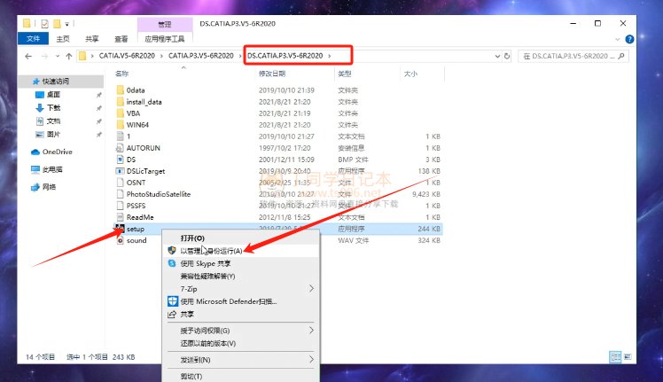Select the PhotoStudioSatellite file icon
663x382 pixels.
pos(120,194)
